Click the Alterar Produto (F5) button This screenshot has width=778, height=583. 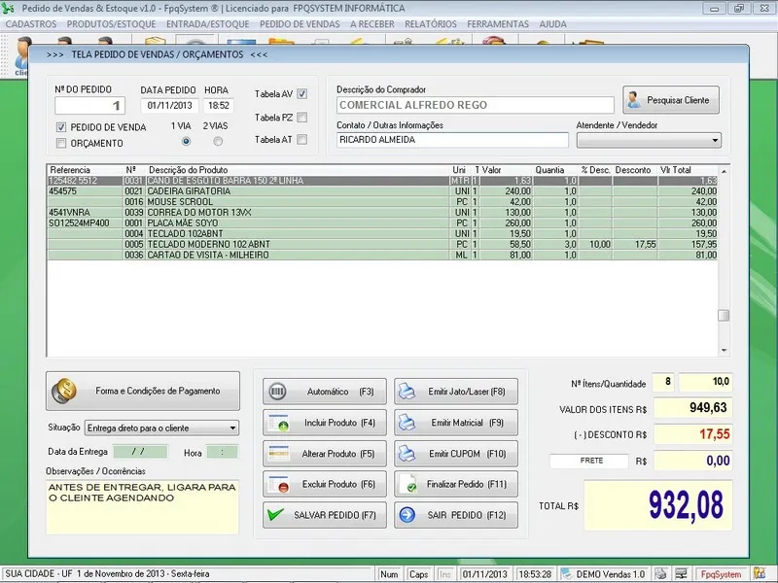pyautogui.click(x=325, y=454)
